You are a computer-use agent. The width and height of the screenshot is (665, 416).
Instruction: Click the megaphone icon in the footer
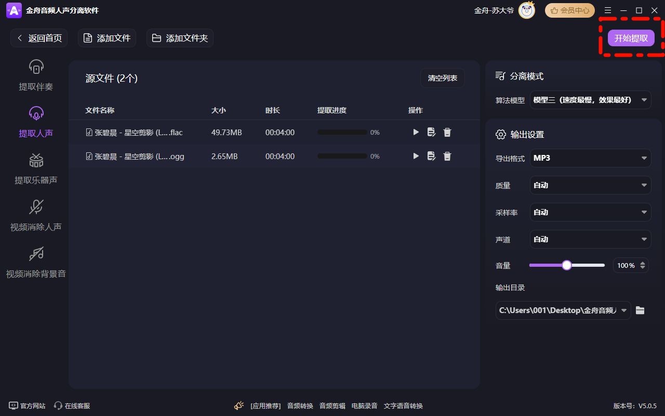[x=239, y=406]
